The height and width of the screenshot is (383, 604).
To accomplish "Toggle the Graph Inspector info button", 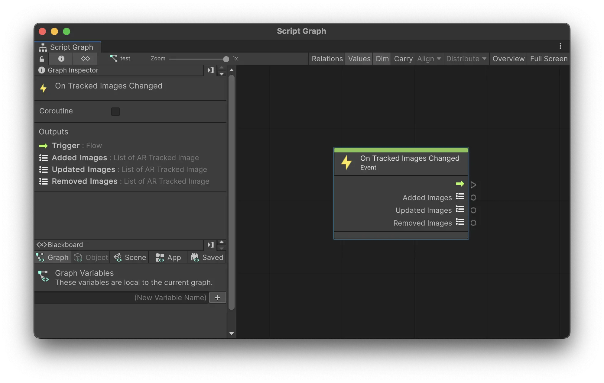I will tap(61, 59).
